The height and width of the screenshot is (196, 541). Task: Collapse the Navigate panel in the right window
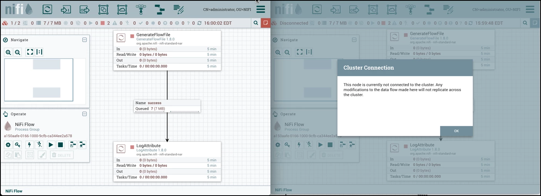click(x=354, y=40)
